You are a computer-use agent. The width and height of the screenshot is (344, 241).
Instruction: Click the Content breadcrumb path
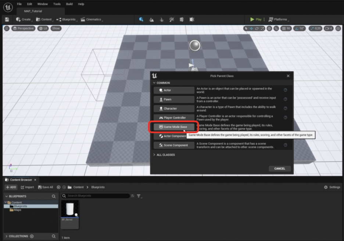pyautogui.click(x=78, y=187)
